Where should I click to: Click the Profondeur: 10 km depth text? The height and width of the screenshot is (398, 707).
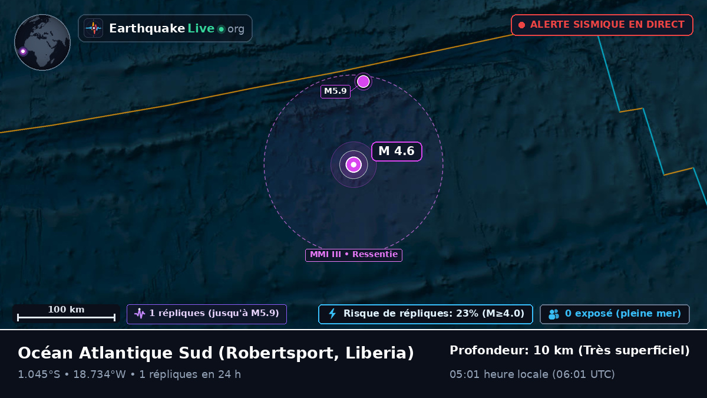[x=569, y=350]
